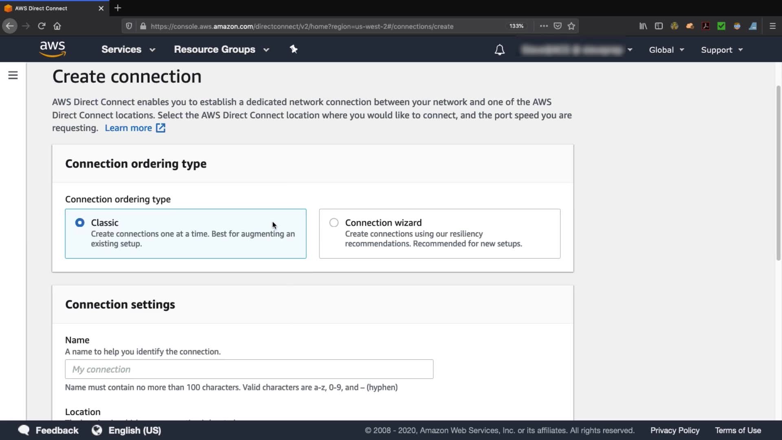Image resolution: width=782 pixels, height=440 pixels.
Task: Select the Classic ordering type radio
Action: 80,222
